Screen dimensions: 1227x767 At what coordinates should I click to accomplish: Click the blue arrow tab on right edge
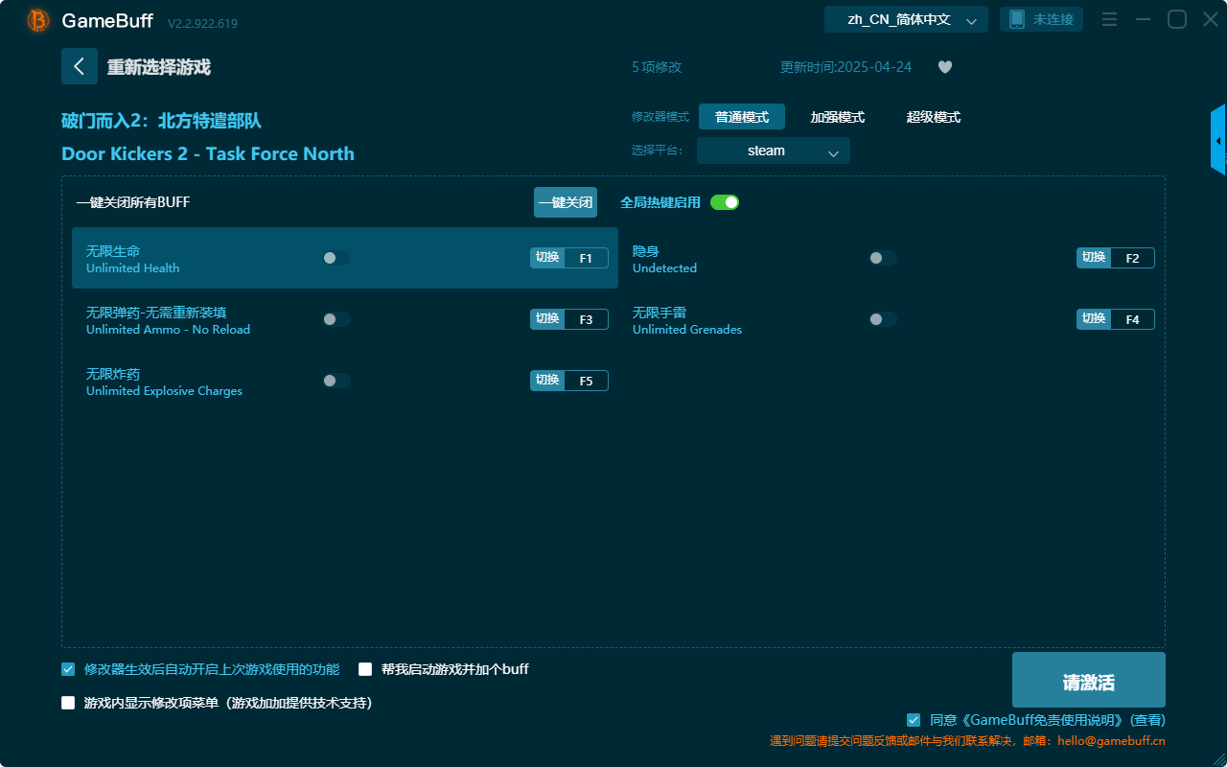1218,139
